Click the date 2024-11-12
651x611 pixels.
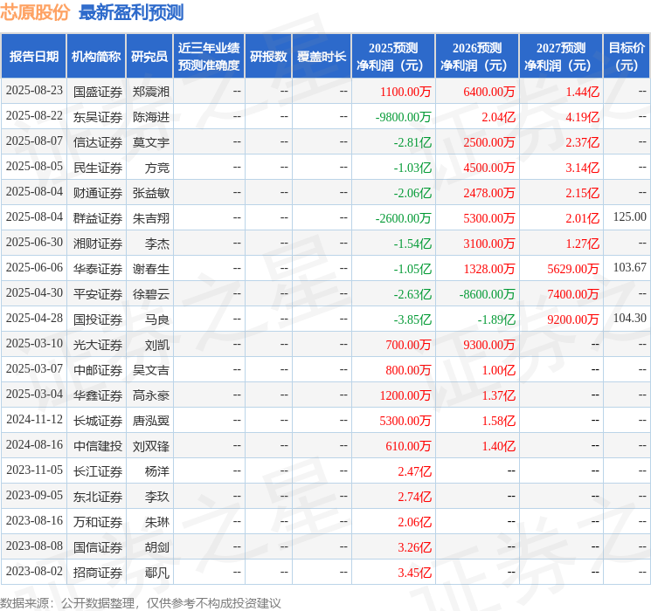pos(34,419)
